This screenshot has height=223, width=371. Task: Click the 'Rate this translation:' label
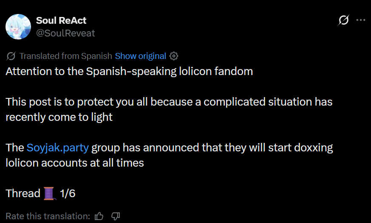[x=48, y=216]
